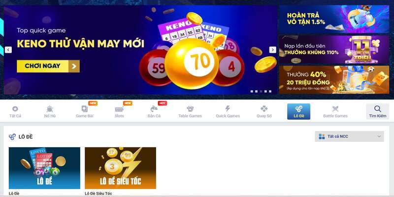Open the Quay Số category icon

pos(264,109)
